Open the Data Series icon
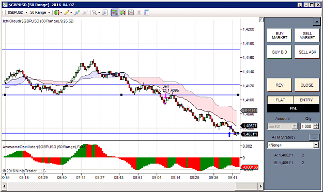323x193 pixels. tap(123, 12)
